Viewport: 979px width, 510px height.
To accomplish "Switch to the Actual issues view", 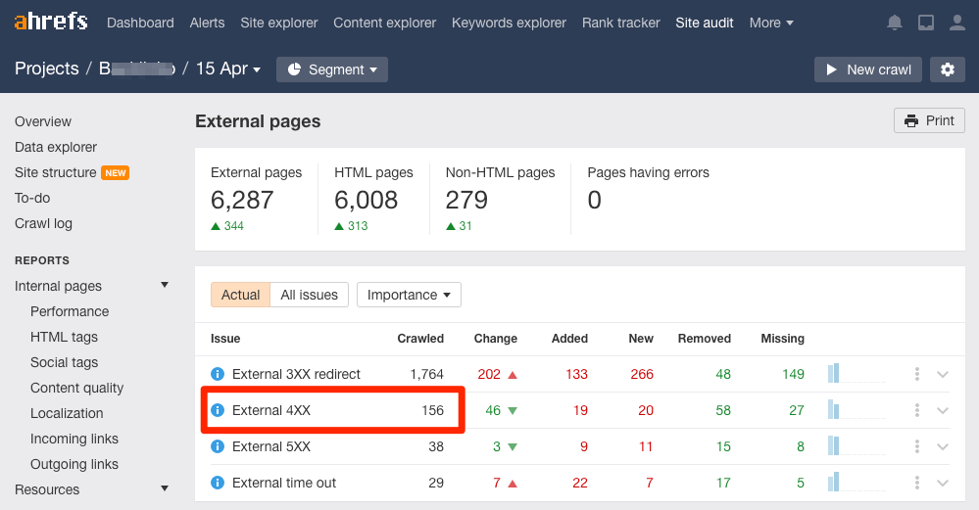I will click(x=240, y=295).
